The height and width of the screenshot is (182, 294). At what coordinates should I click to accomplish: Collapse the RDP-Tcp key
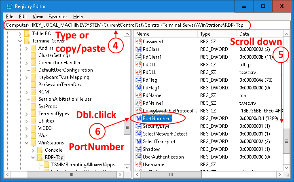point(33,157)
